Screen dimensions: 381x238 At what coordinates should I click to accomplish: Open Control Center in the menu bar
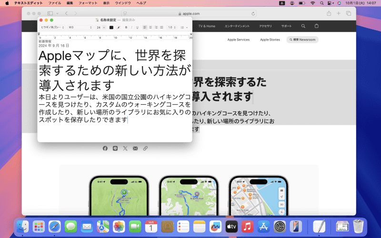point(331,3)
